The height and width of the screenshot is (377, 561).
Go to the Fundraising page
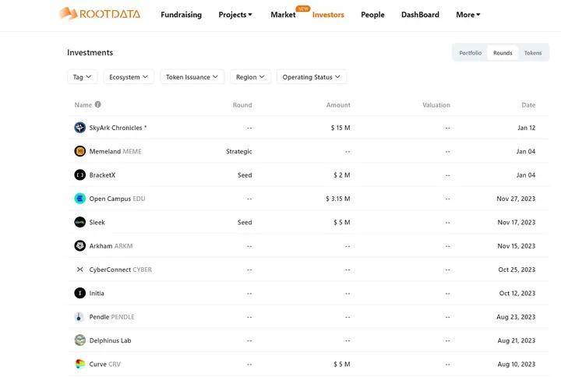pyautogui.click(x=181, y=15)
